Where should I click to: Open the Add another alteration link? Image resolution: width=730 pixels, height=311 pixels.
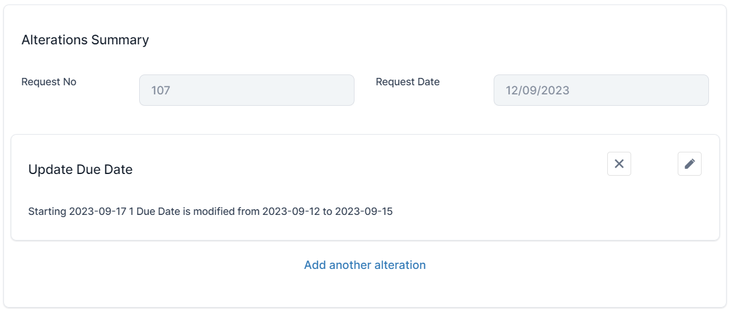365,265
